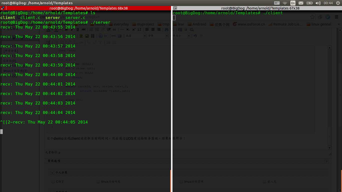
Task: Open the linux gennal bookmark folder
Action: click(x=318, y=24)
